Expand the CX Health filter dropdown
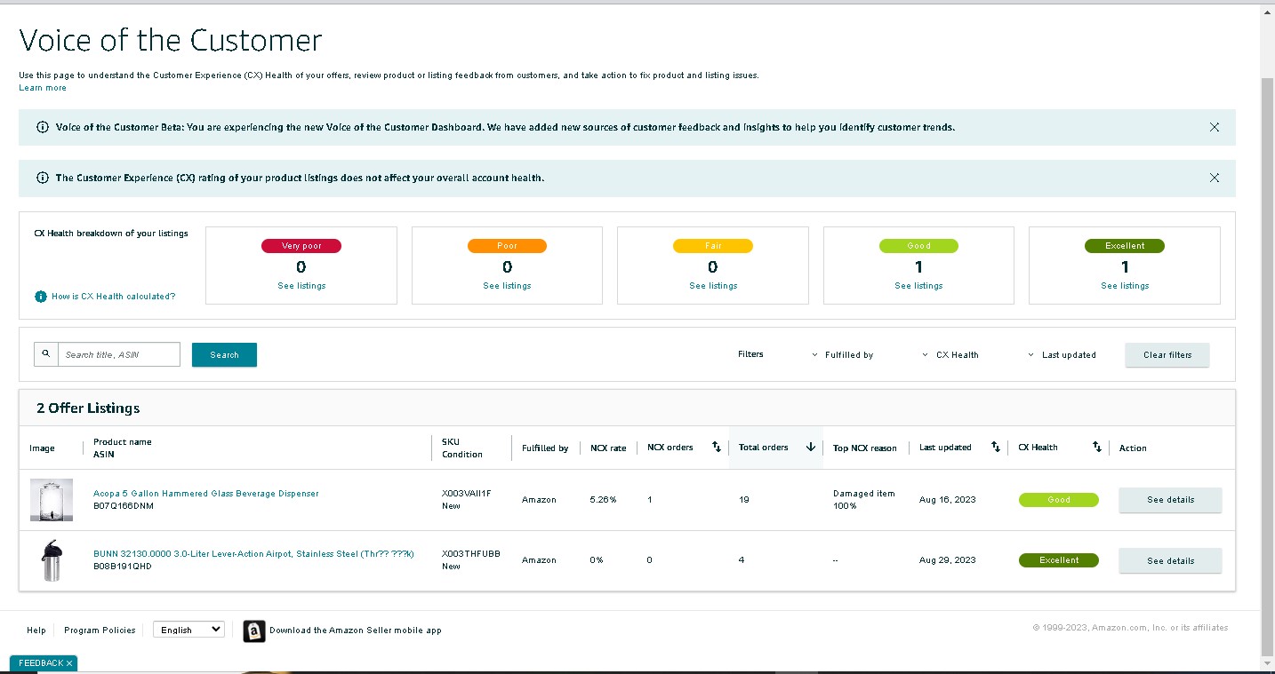Viewport: 1275px width, 674px height. click(950, 354)
